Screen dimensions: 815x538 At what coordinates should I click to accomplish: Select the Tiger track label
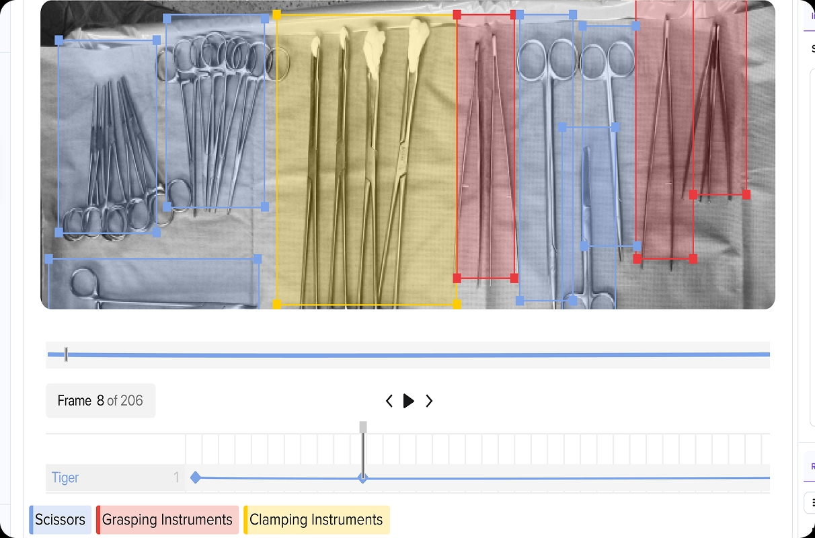65,477
